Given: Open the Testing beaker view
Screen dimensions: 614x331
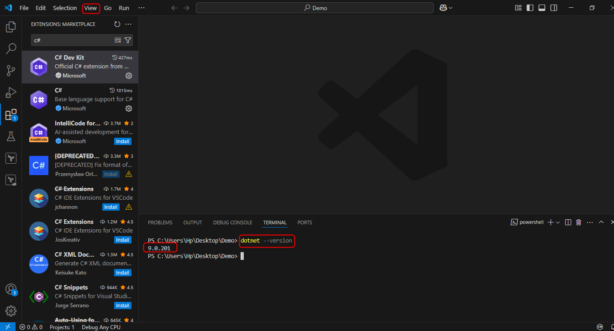Looking at the screenshot, I should (x=10, y=136).
